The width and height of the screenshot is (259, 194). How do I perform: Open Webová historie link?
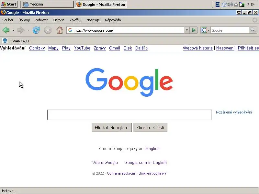(197, 48)
